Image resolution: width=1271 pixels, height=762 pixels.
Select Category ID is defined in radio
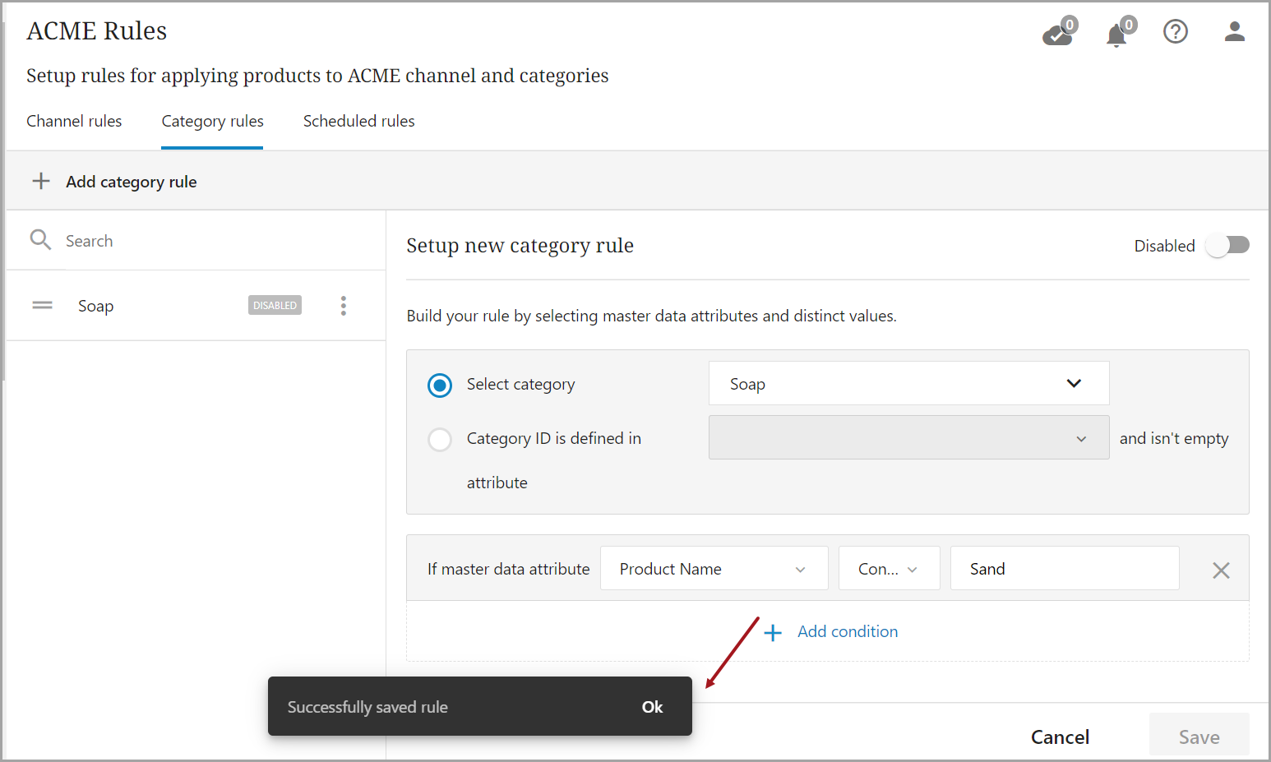pos(440,439)
